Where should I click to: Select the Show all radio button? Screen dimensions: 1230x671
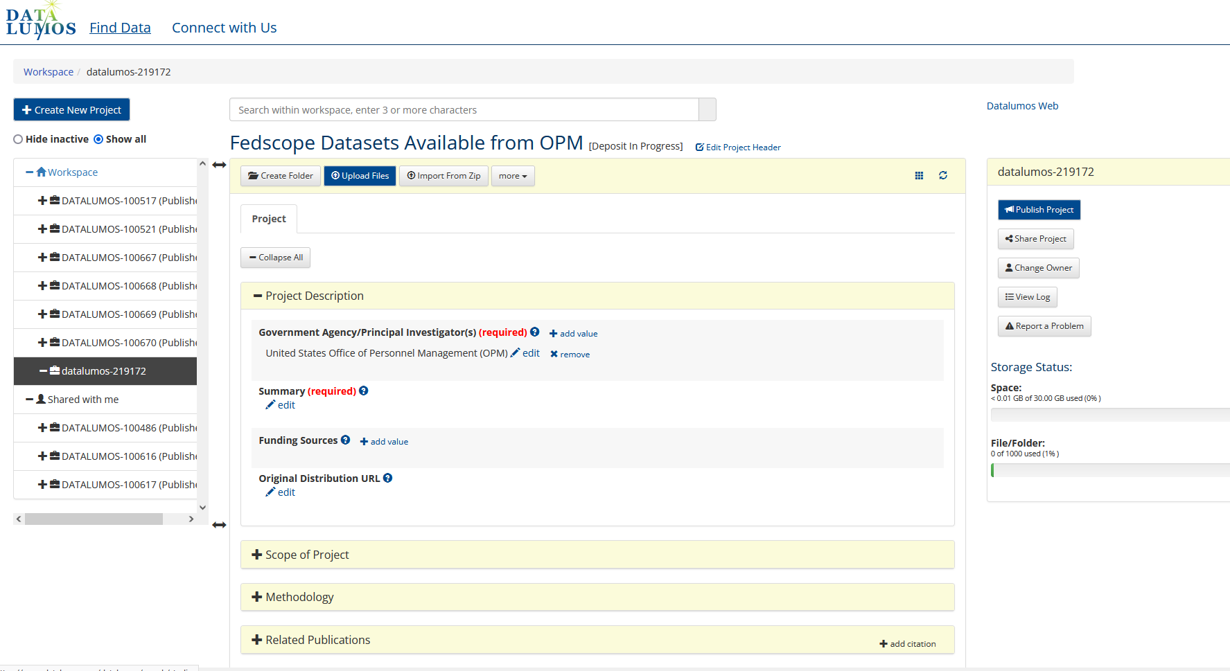point(98,139)
